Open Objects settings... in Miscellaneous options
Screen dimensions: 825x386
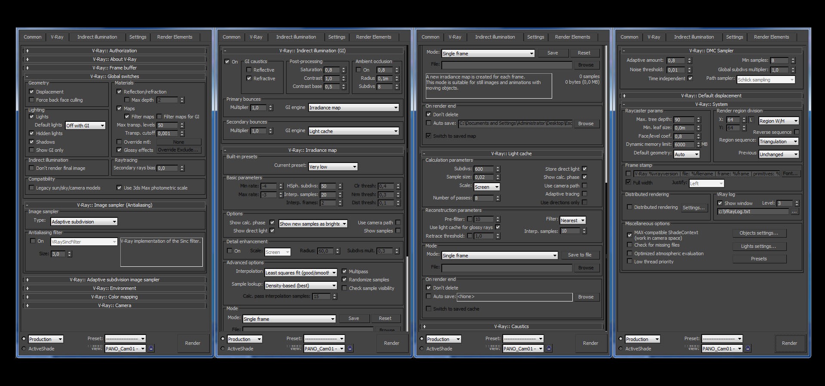click(759, 233)
